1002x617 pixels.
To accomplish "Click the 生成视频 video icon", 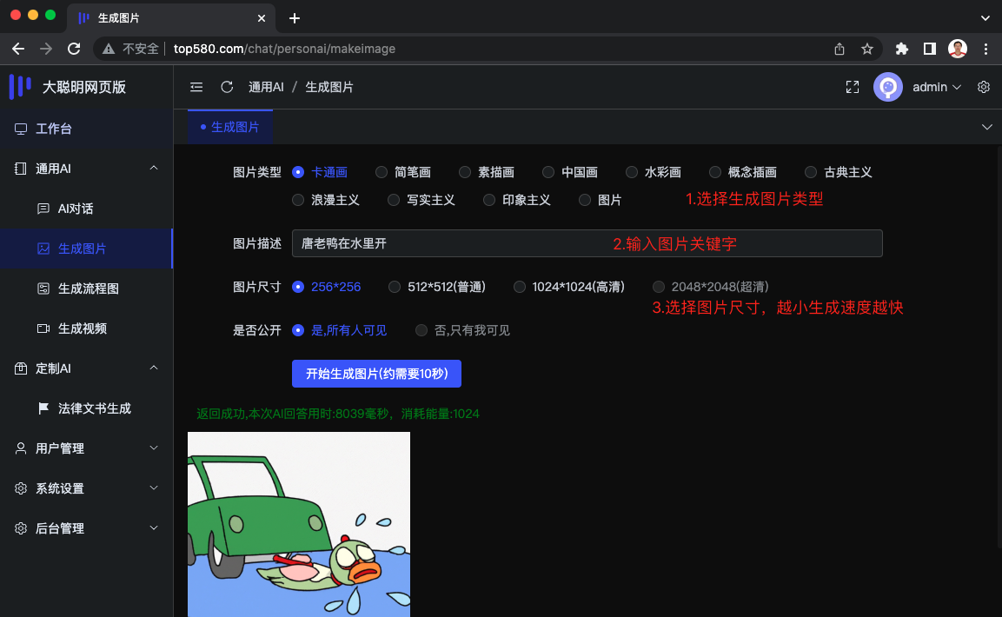I will pyautogui.click(x=43, y=328).
